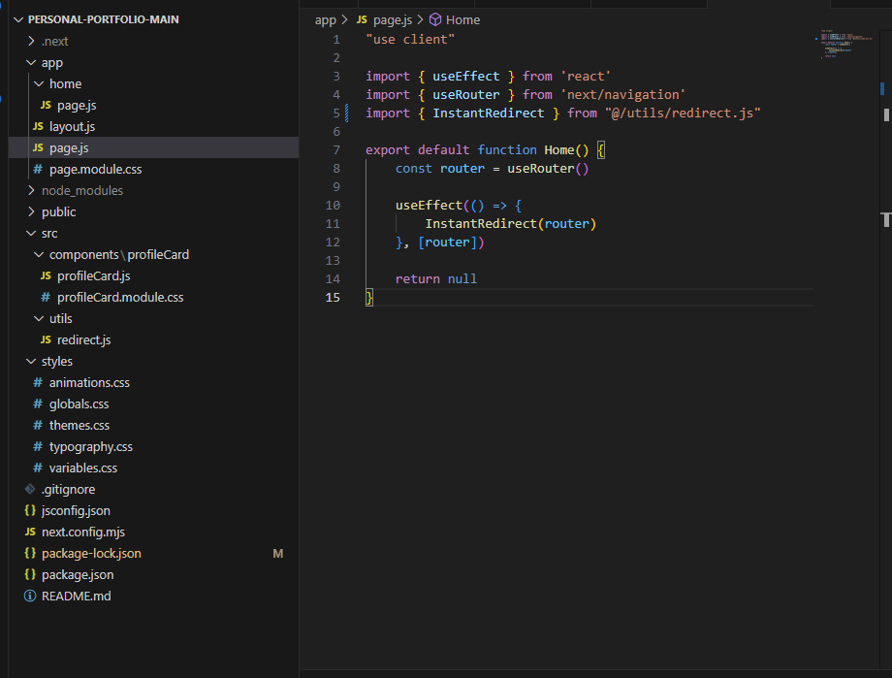The height and width of the screenshot is (678, 892).
Task: Click the Home symbol in breadcrumbs
Action: [x=462, y=19]
